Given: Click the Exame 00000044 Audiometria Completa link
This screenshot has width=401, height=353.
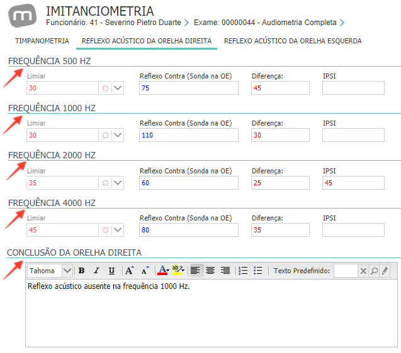Looking at the screenshot, I should point(265,23).
